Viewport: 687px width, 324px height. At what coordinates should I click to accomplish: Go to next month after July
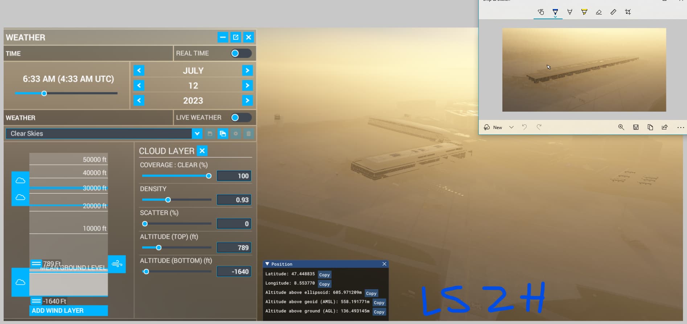[x=247, y=70]
